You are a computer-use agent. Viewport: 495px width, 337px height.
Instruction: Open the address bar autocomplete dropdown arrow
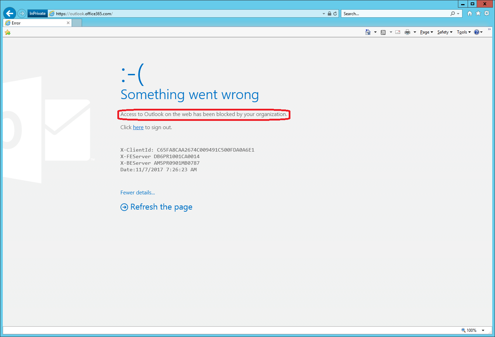pos(324,14)
